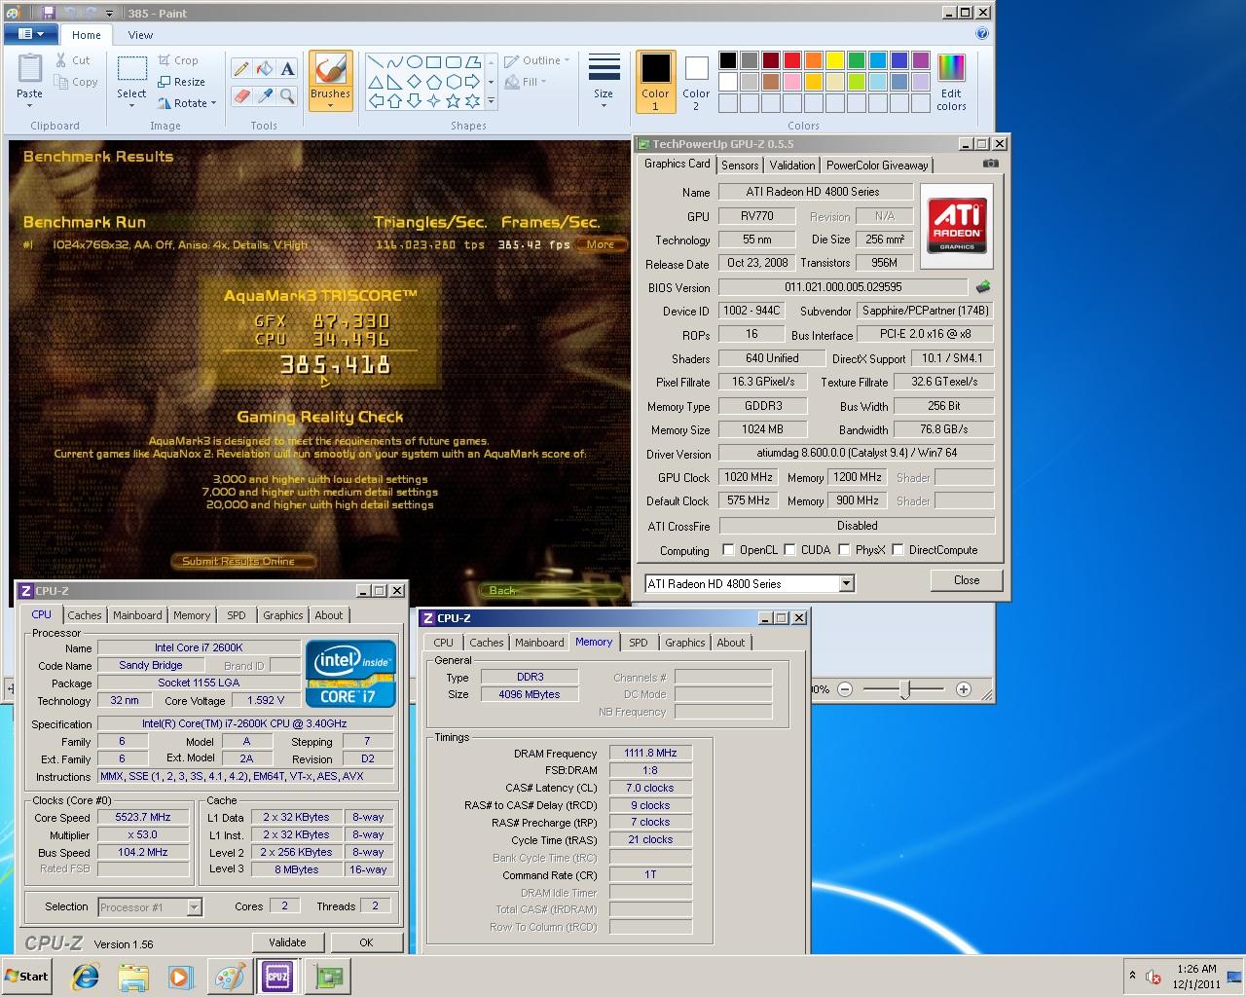Click the clock in the system tray
Viewport: 1246px width, 997px height.
click(1196, 977)
